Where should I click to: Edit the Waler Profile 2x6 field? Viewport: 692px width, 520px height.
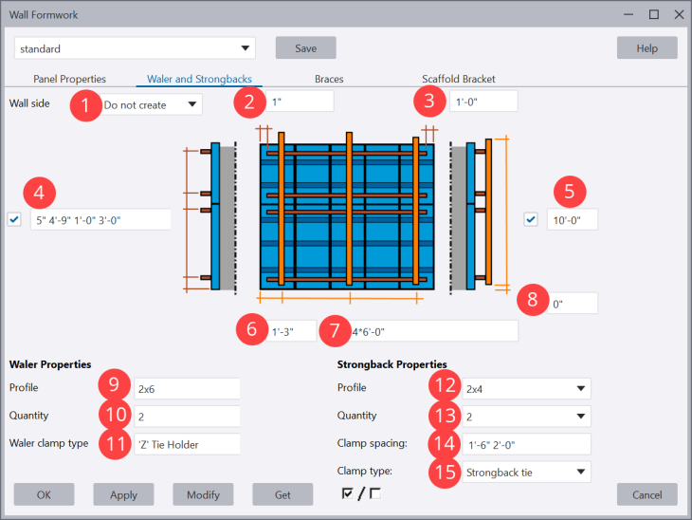click(187, 389)
